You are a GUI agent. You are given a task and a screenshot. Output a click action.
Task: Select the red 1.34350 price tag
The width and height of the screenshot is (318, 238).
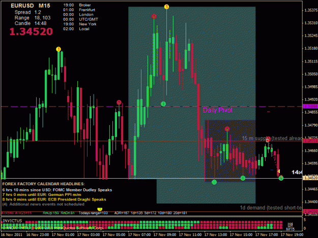(x=310, y=211)
